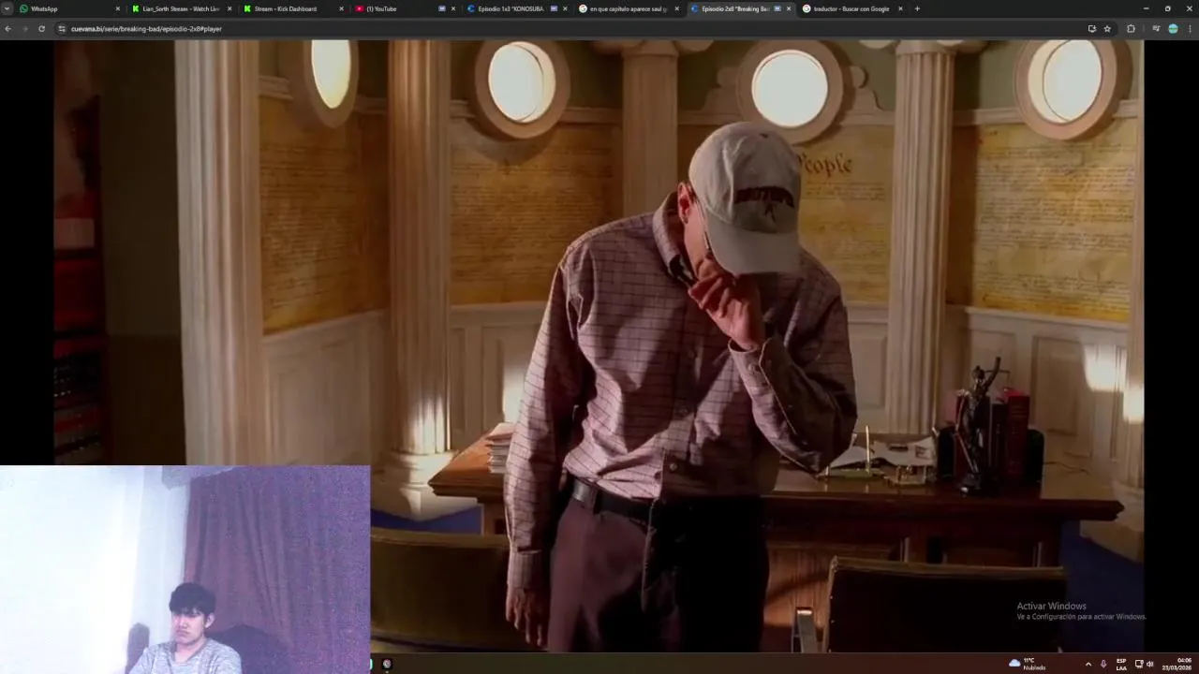
Task: Open the tab search dropdown arrow
Action: (x=7, y=8)
